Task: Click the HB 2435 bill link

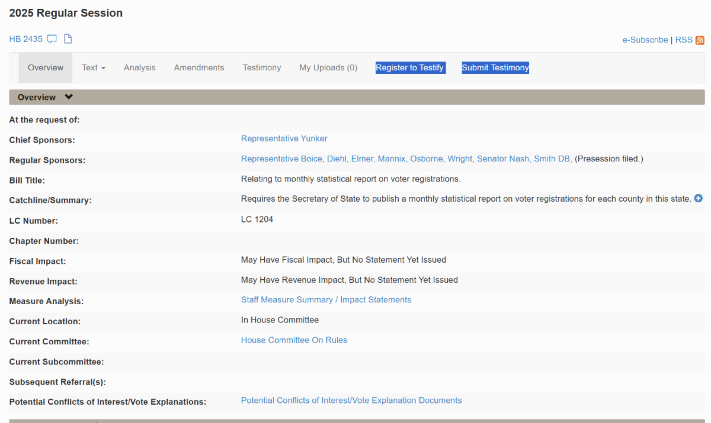Action: 26,39
